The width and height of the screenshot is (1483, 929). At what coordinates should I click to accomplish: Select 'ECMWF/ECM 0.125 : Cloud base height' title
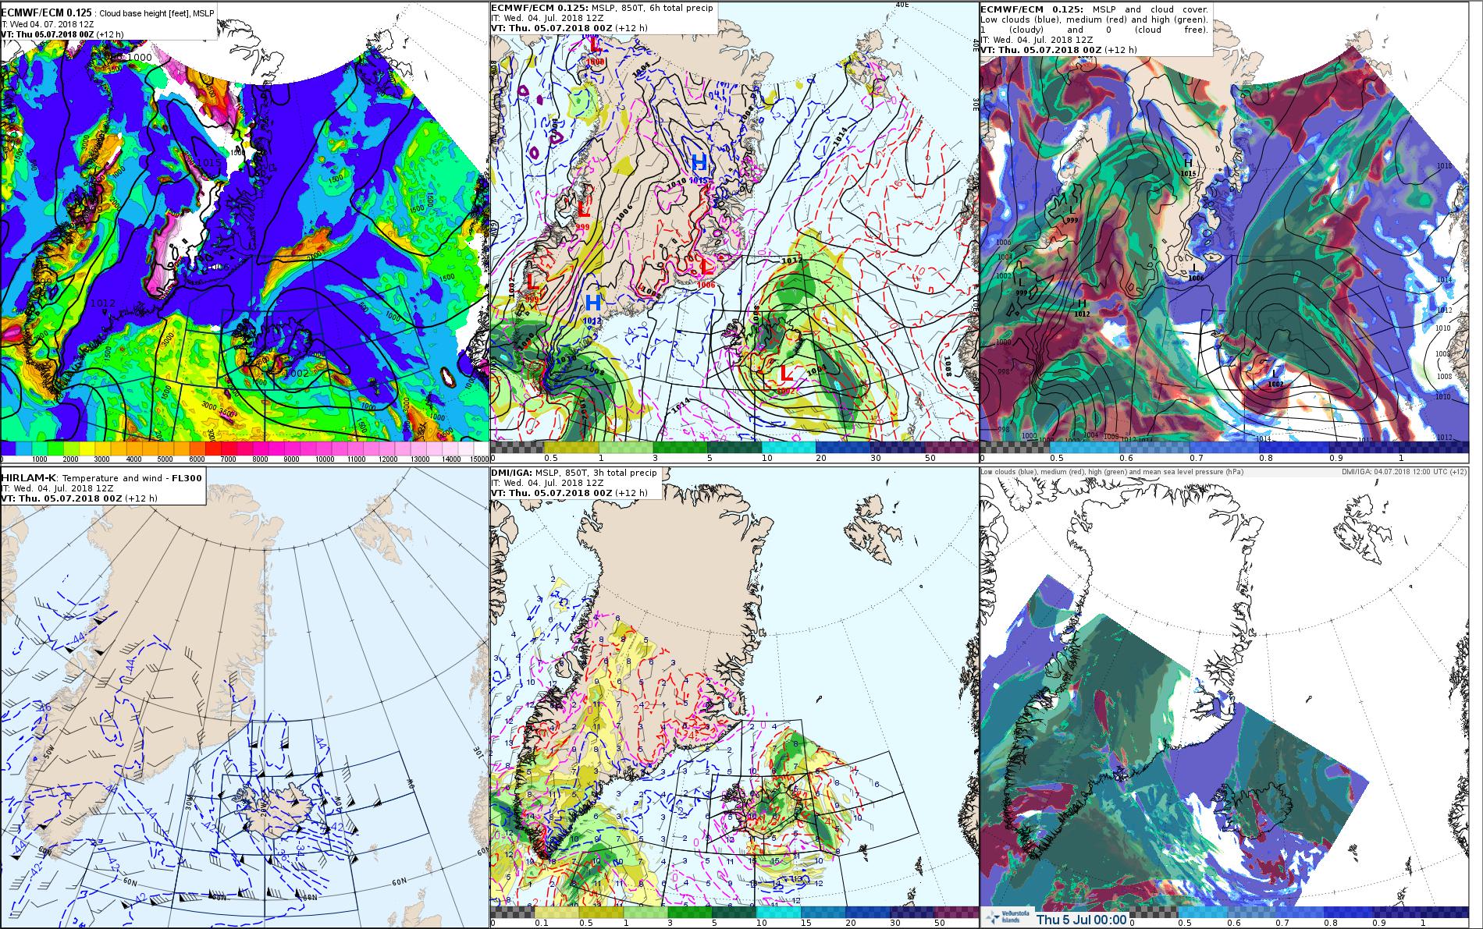point(107,13)
